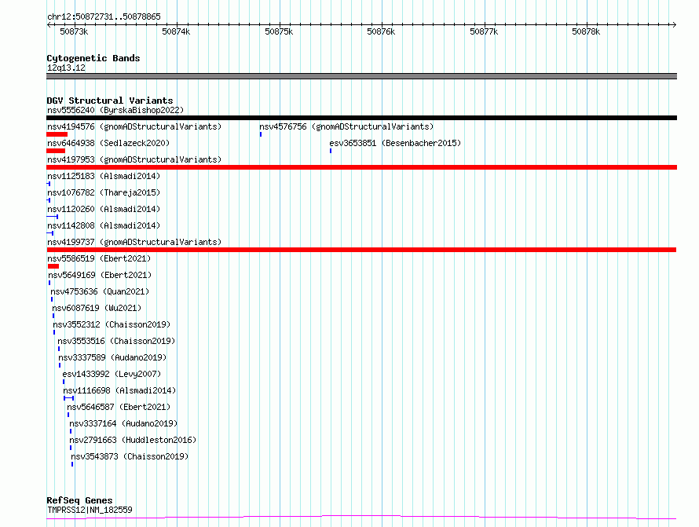Open nsv3543873 (Chaisson2019) label

[130, 456]
